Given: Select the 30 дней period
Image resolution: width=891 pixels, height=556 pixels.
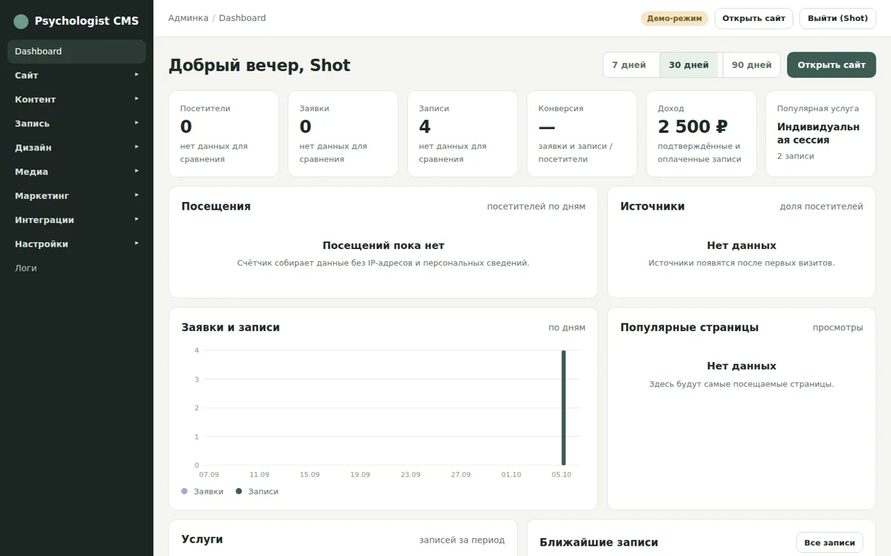Looking at the screenshot, I should point(689,65).
